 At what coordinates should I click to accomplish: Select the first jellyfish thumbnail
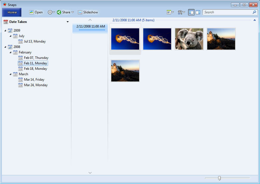[125, 39]
